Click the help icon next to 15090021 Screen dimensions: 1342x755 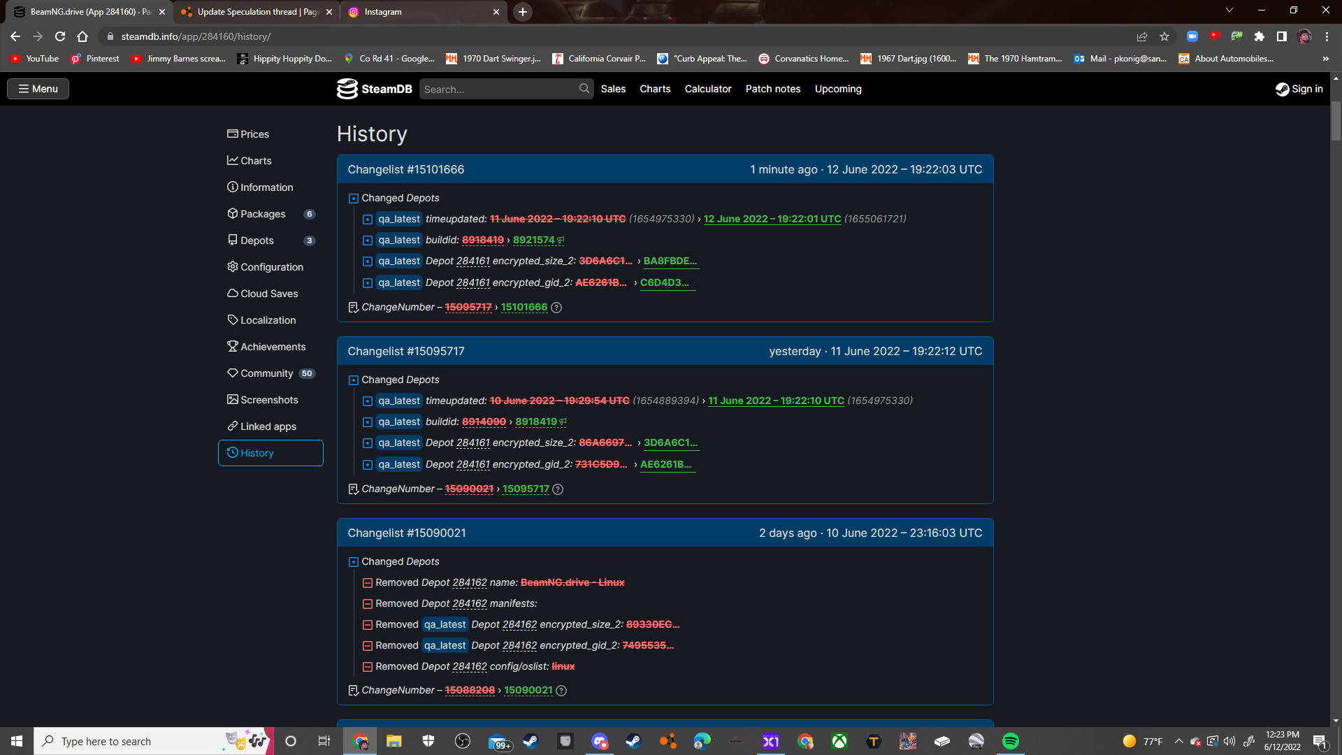pos(561,691)
